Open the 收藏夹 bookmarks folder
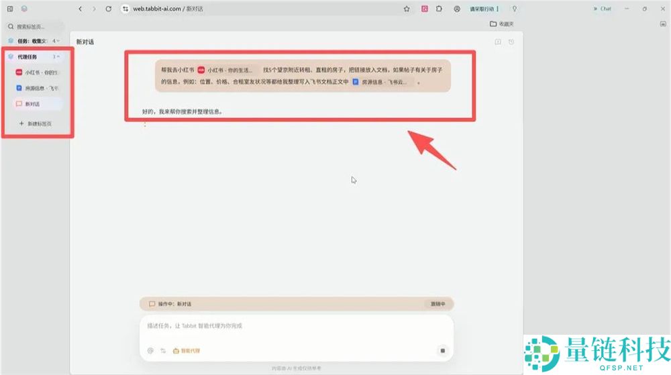 point(501,24)
